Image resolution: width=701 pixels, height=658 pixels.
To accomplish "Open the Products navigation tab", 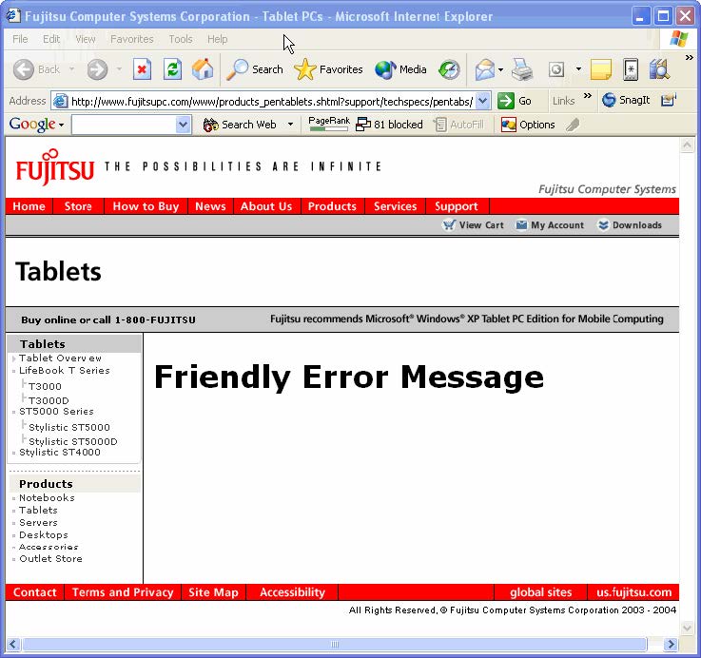I will tap(332, 206).
